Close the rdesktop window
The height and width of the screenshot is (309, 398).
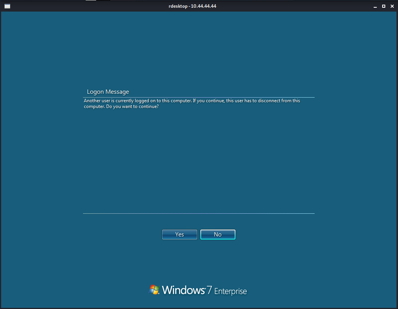(x=392, y=6)
